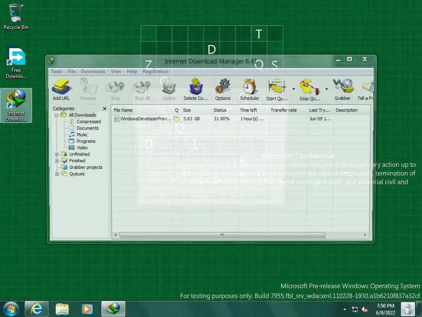Select the Documents category
The image size is (422, 317).
(87, 128)
